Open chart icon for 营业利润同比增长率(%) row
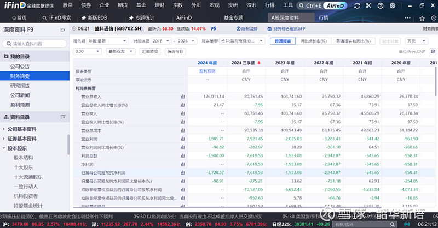This screenshot has width=438, height=228. [x=183, y=147]
